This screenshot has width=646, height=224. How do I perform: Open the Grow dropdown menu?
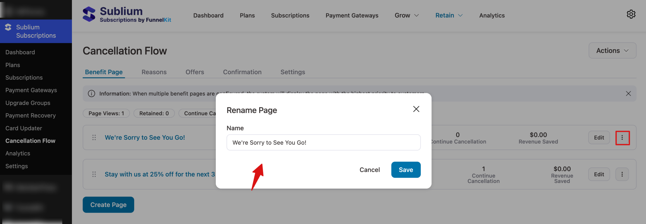pyautogui.click(x=407, y=16)
